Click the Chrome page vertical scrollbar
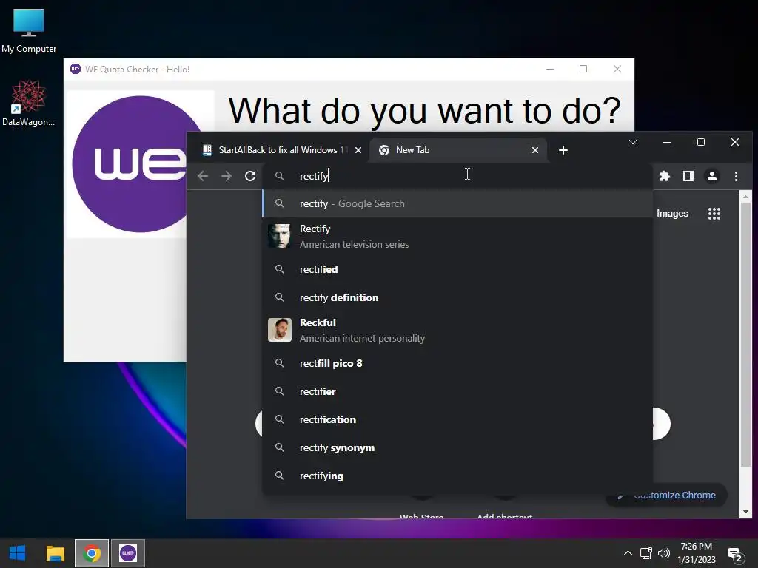The width and height of the screenshot is (758, 568). [x=745, y=334]
